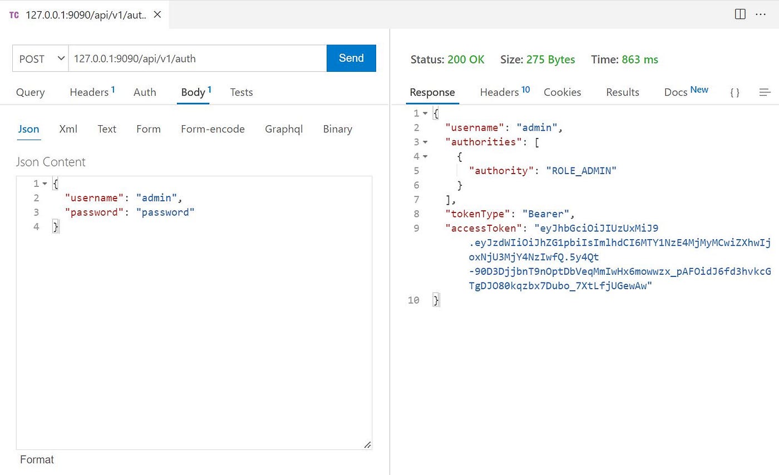Collapse response line 1 fold arrow
The height and width of the screenshot is (475, 779).
426,113
